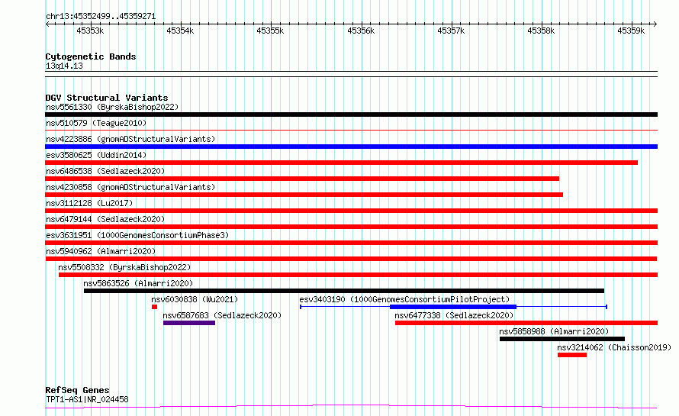Screen dimensions: 679x416
Task: Select the small red nsv6030838 variant marker
Action: point(154,307)
